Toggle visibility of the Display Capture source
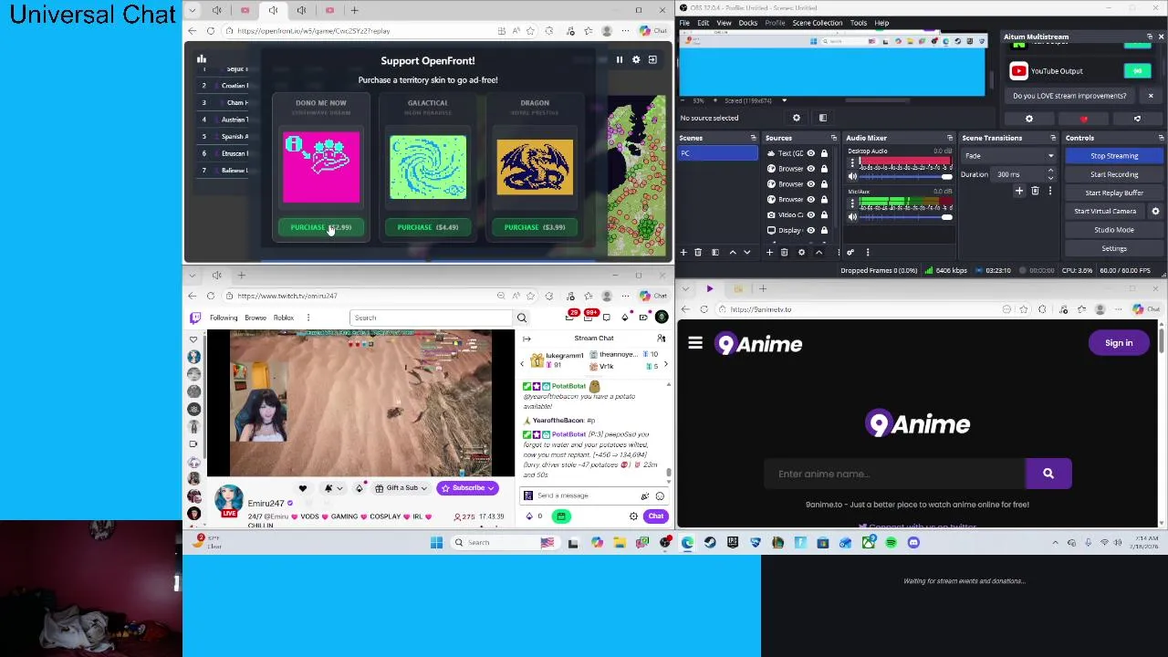Screen dimensions: 1168x657 click(810, 230)
